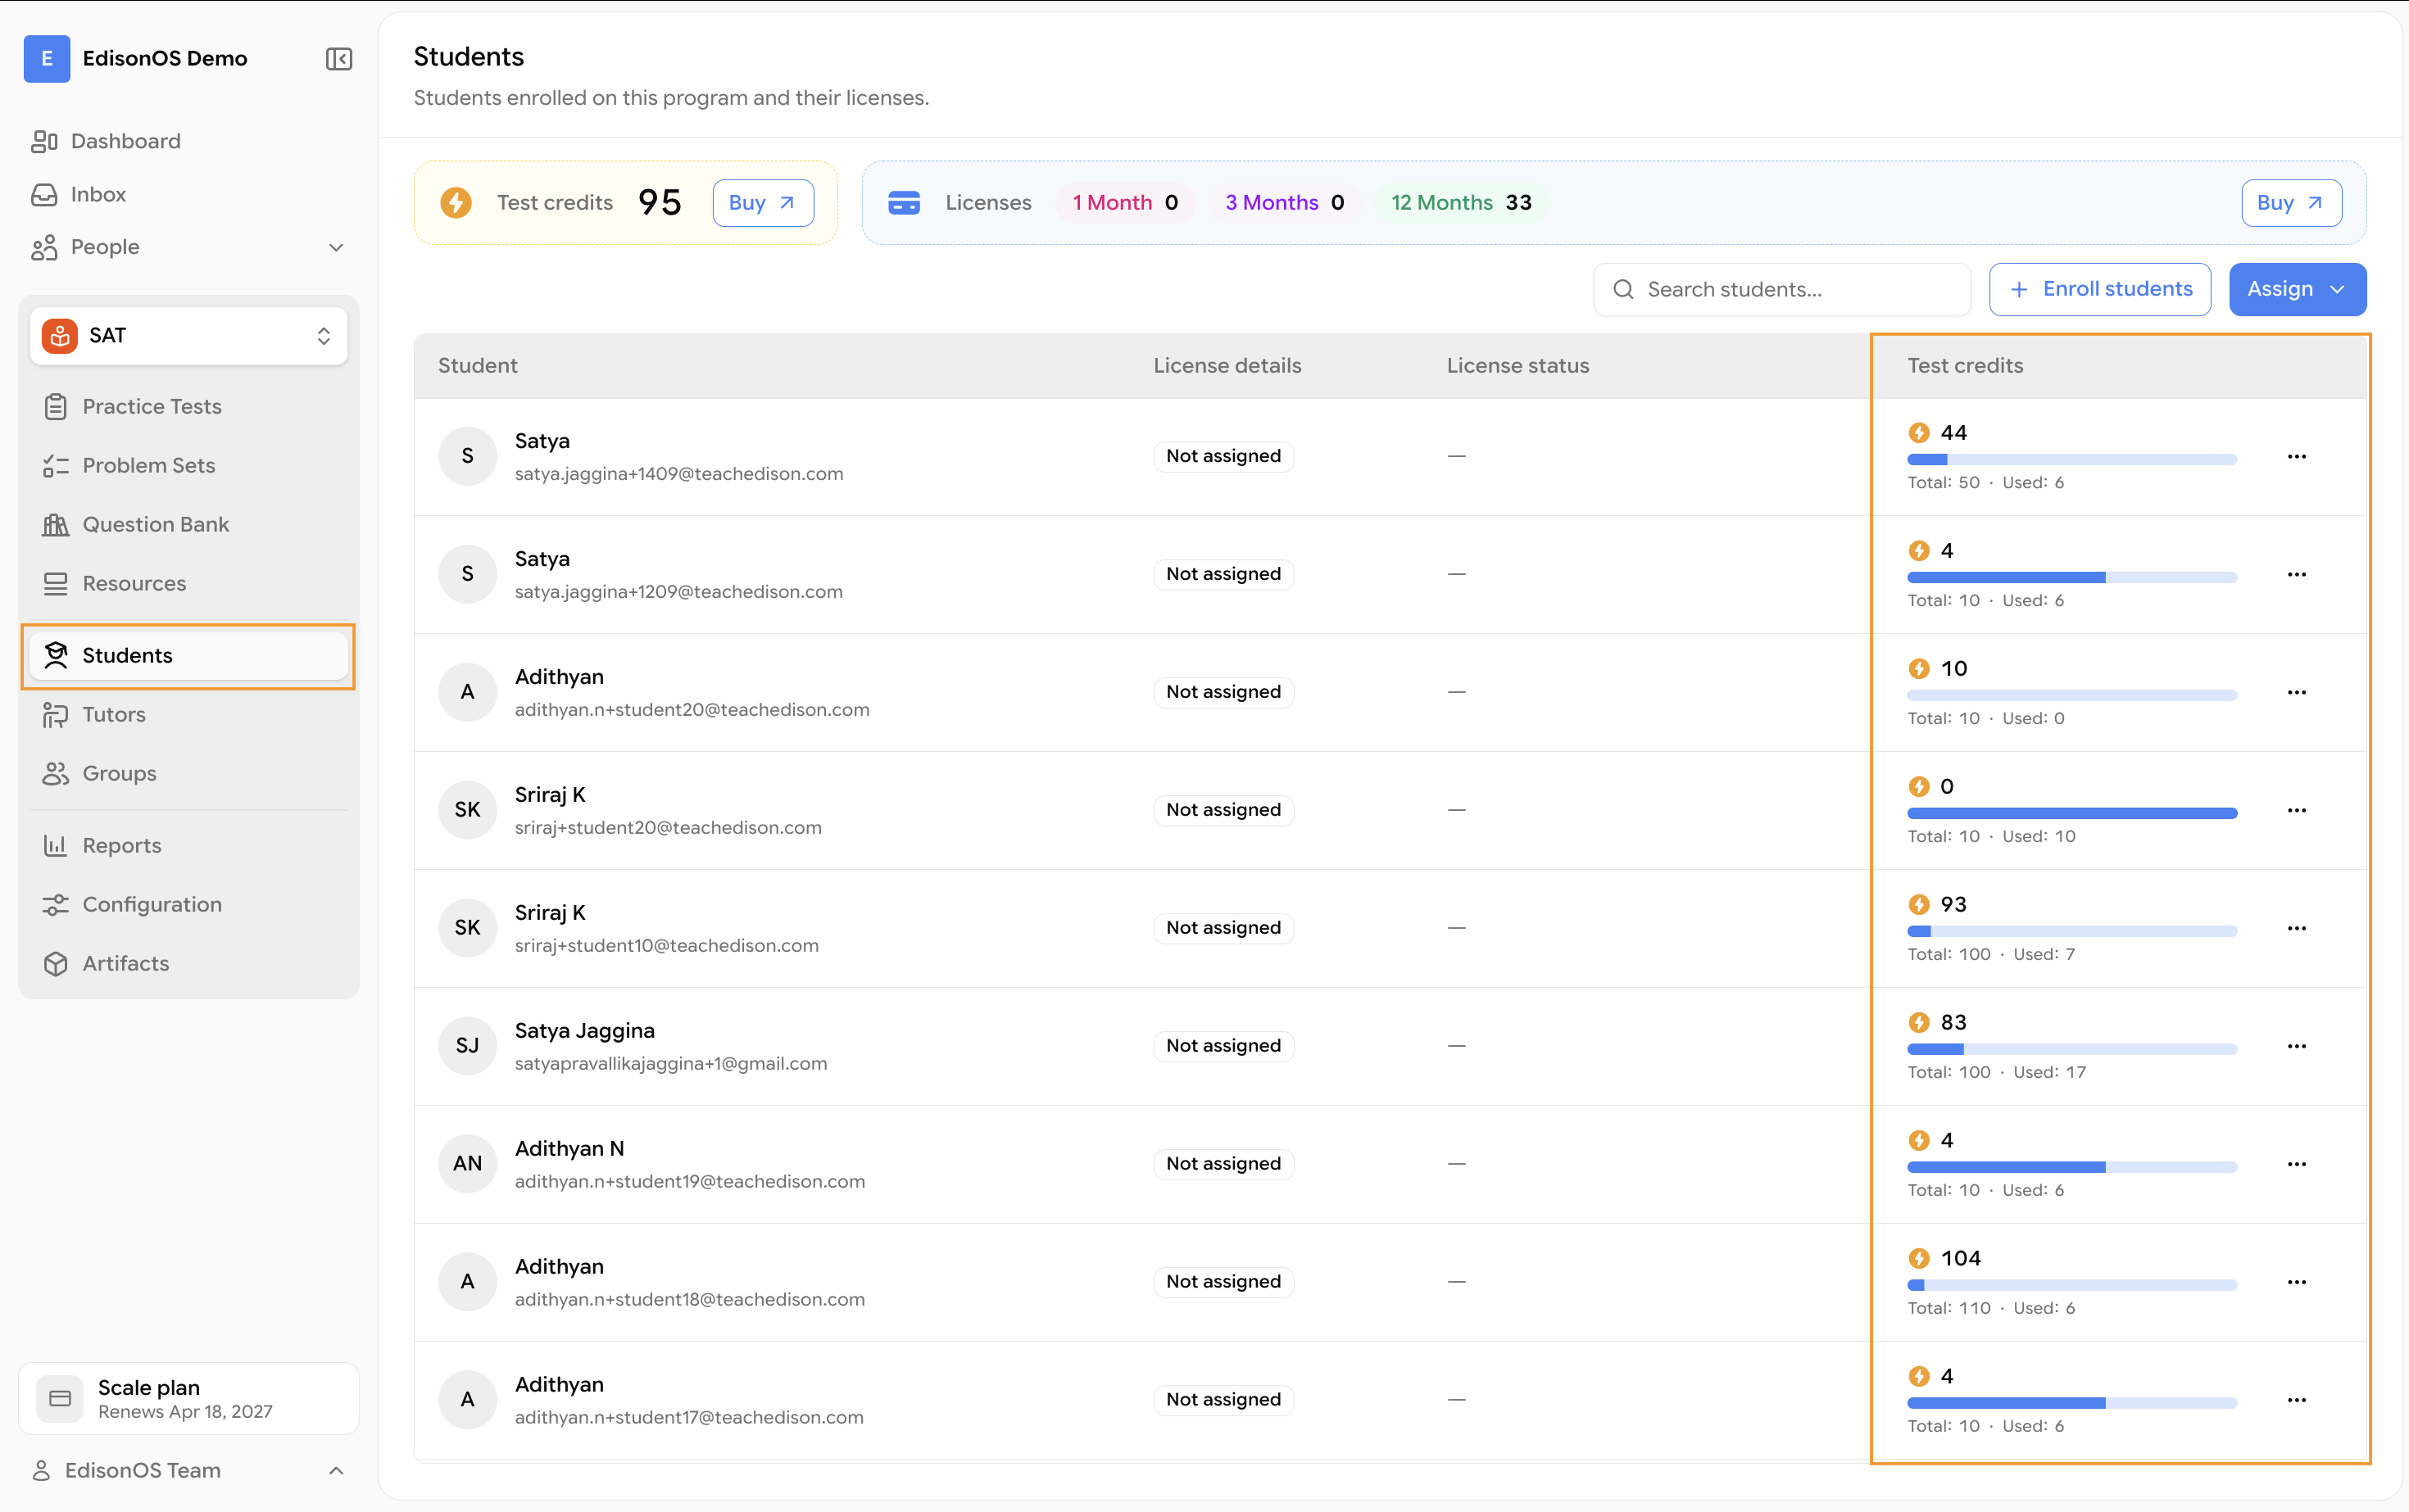Select the Students sidebar item
This screenshot has width=2409, height=1512.
[x=188, y=655]
